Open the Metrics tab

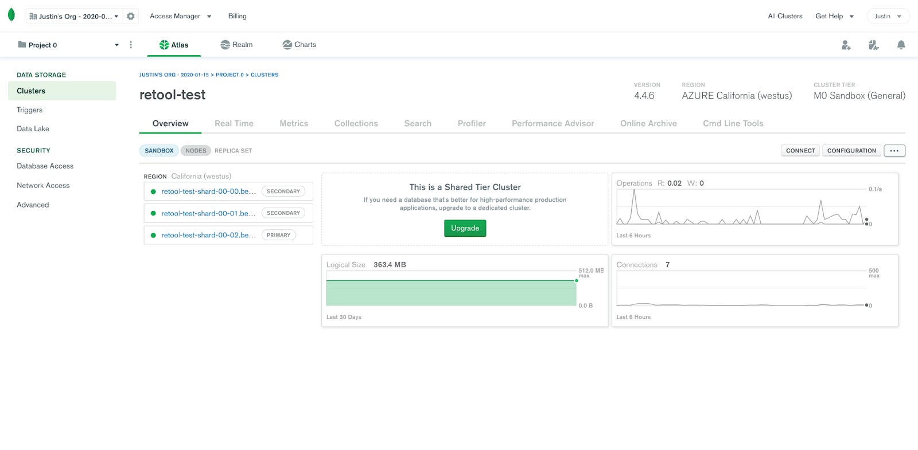tap(294, 123)
